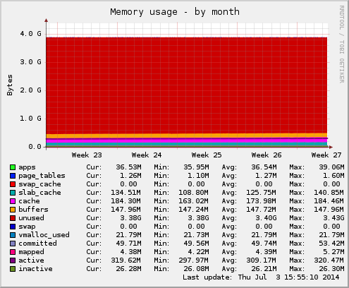Image resolution: width=349 pixels, height=288 pixels.
Task: Click the vmalloc_used legend swatch
Action: coord(13,235)
